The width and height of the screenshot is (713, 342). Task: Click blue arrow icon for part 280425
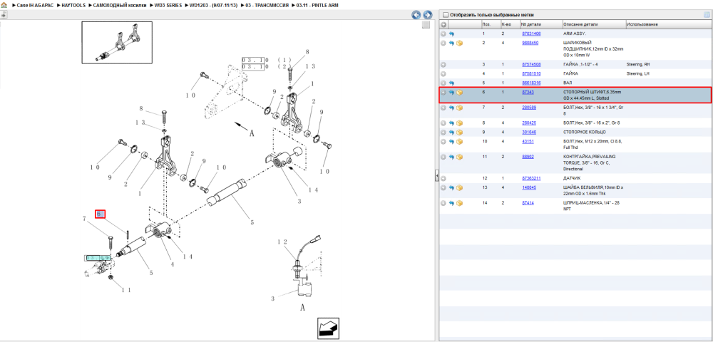point(451,123)
